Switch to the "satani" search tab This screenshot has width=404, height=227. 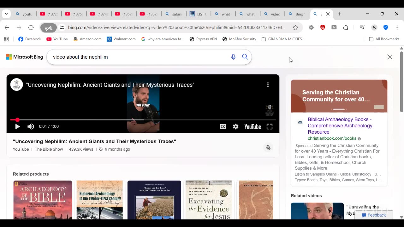point(174,14)
